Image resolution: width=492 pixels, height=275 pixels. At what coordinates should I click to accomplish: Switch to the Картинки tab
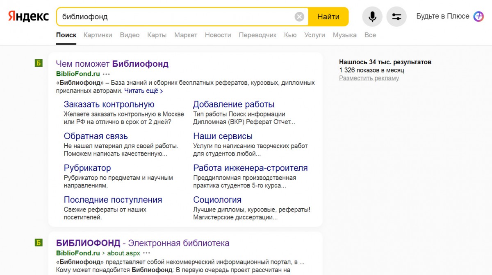[98, 35]
